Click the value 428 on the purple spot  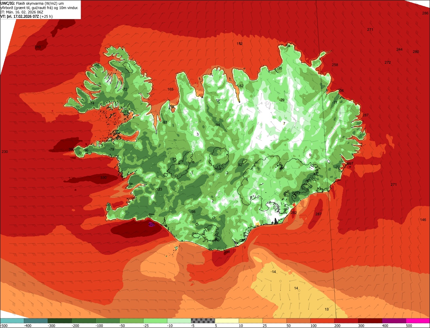(x=152, y=224)
